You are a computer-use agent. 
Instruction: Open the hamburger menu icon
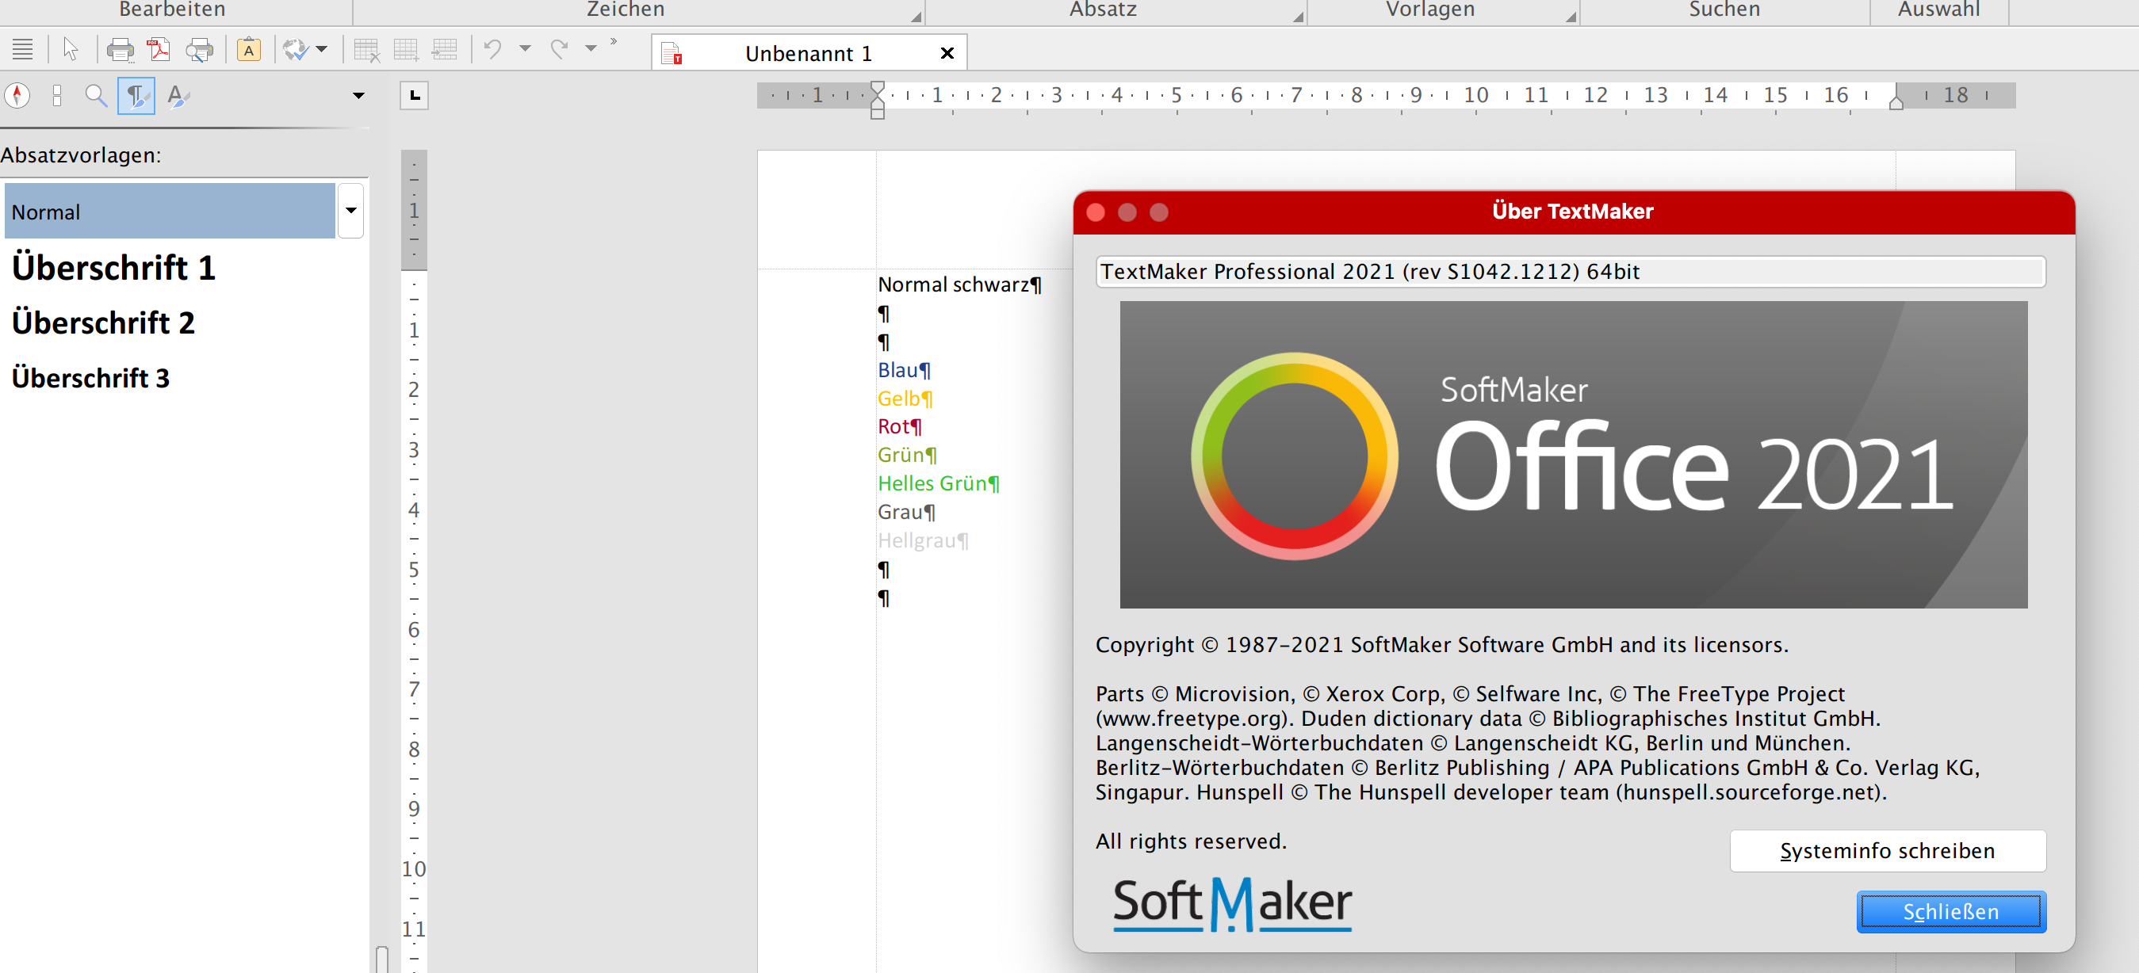pos(22,50)
